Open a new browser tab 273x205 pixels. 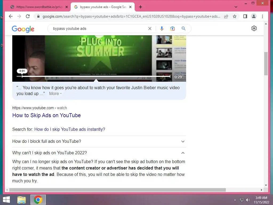[140, 7]
